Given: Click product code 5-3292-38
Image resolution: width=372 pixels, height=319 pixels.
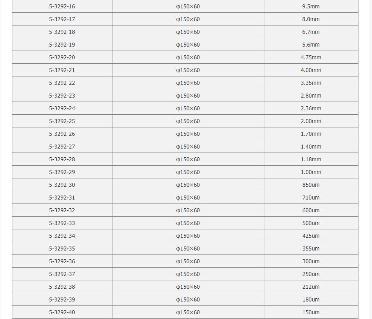Looking at the screenshot, I should pos(62,287).
